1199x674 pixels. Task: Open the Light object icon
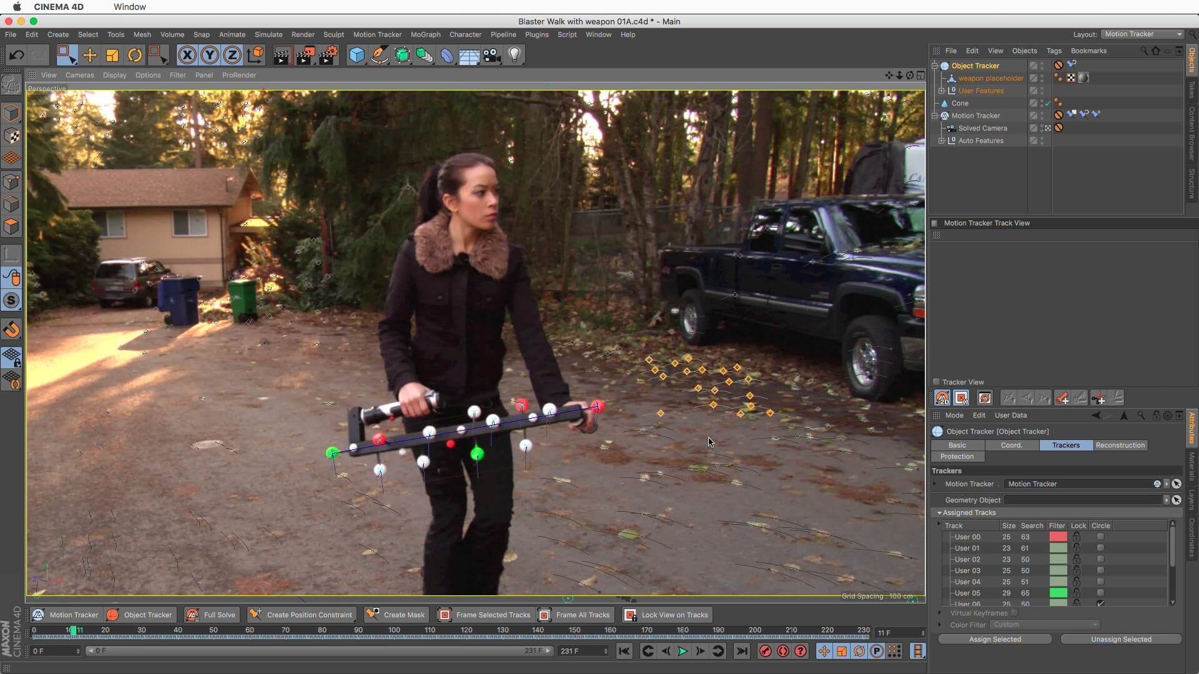[x=515, y=56]
